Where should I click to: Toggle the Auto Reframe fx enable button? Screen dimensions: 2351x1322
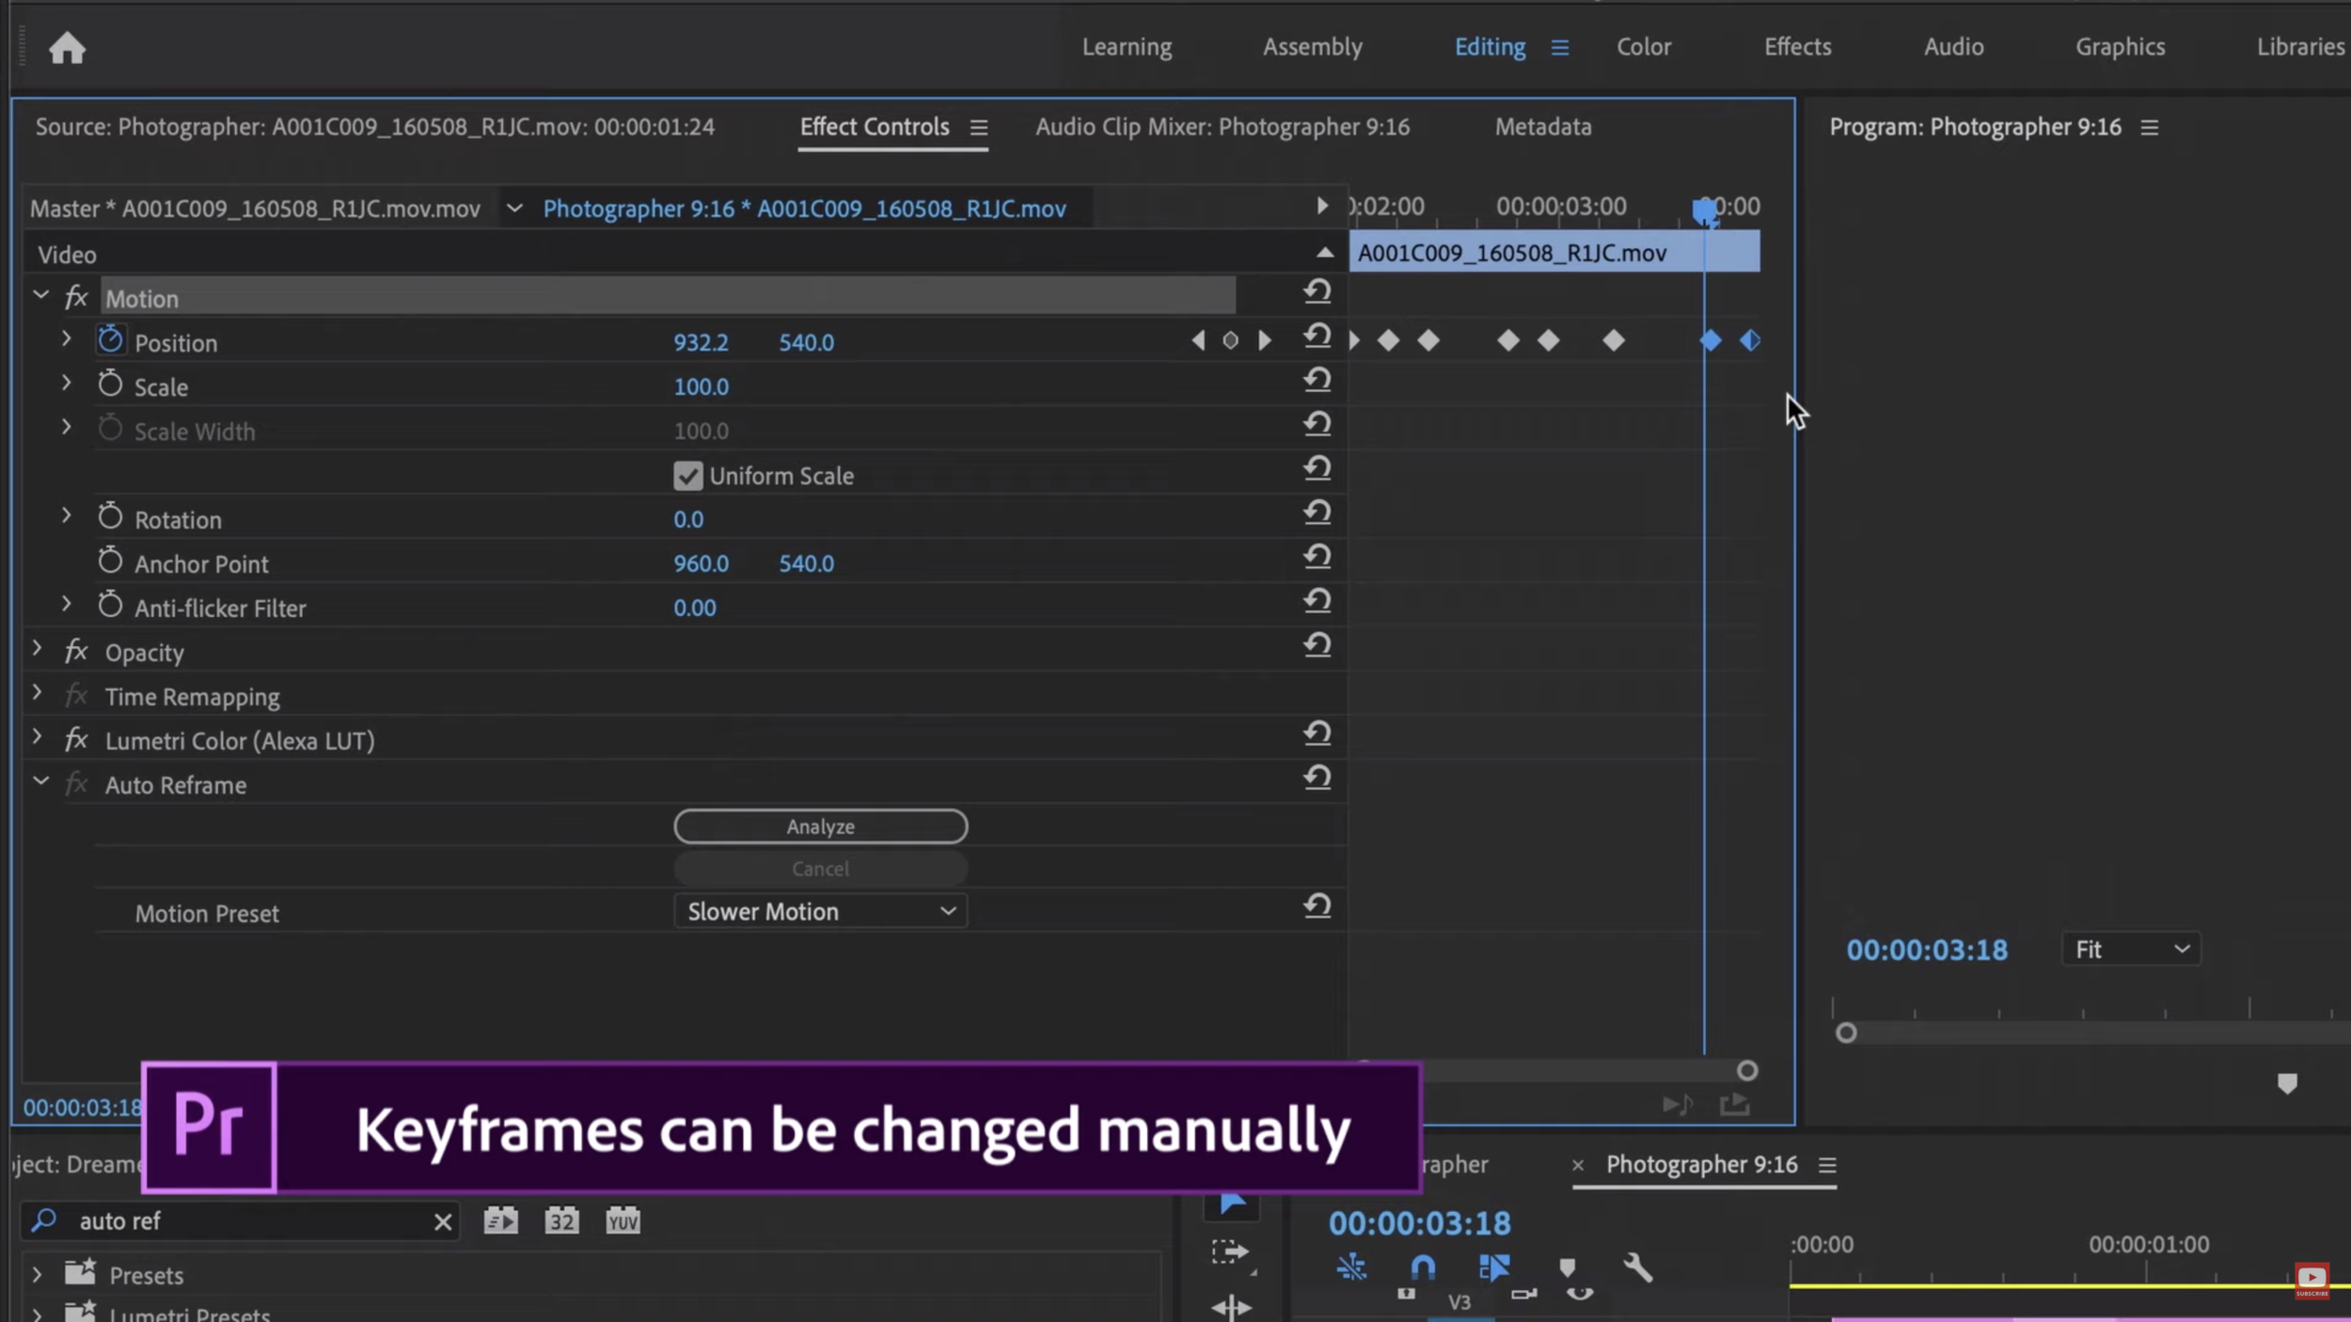77,783
